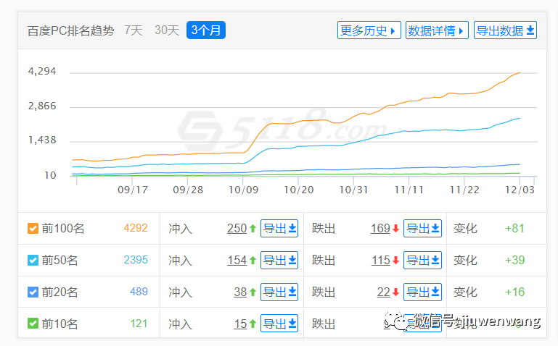Disable the green 前10名 checkbox
The height and width of the screenshot is (346, 558).
(x=33, y=324)
